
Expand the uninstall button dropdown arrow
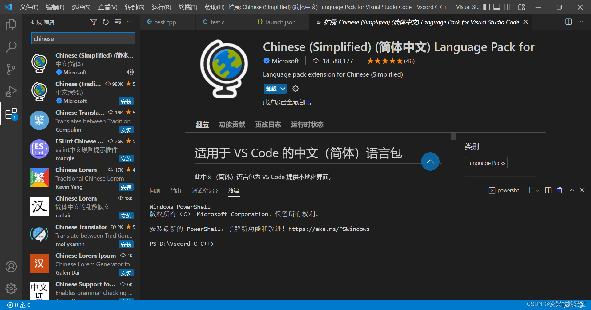click(x=283, y=89)
